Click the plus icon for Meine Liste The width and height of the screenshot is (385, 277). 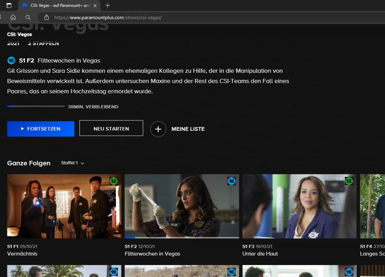tap(158, 129)
